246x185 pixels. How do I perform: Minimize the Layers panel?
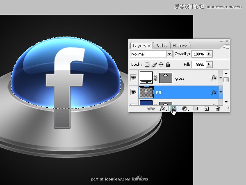[x=221, y=42]
